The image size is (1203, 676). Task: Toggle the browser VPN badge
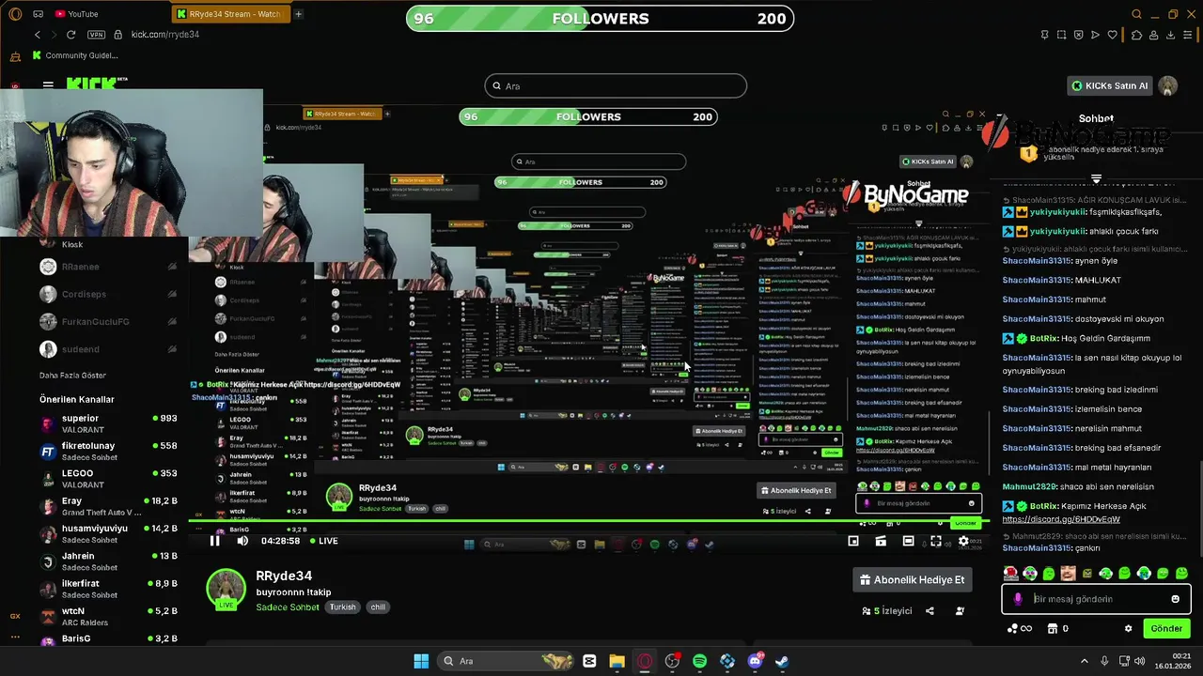coord(96,35)
